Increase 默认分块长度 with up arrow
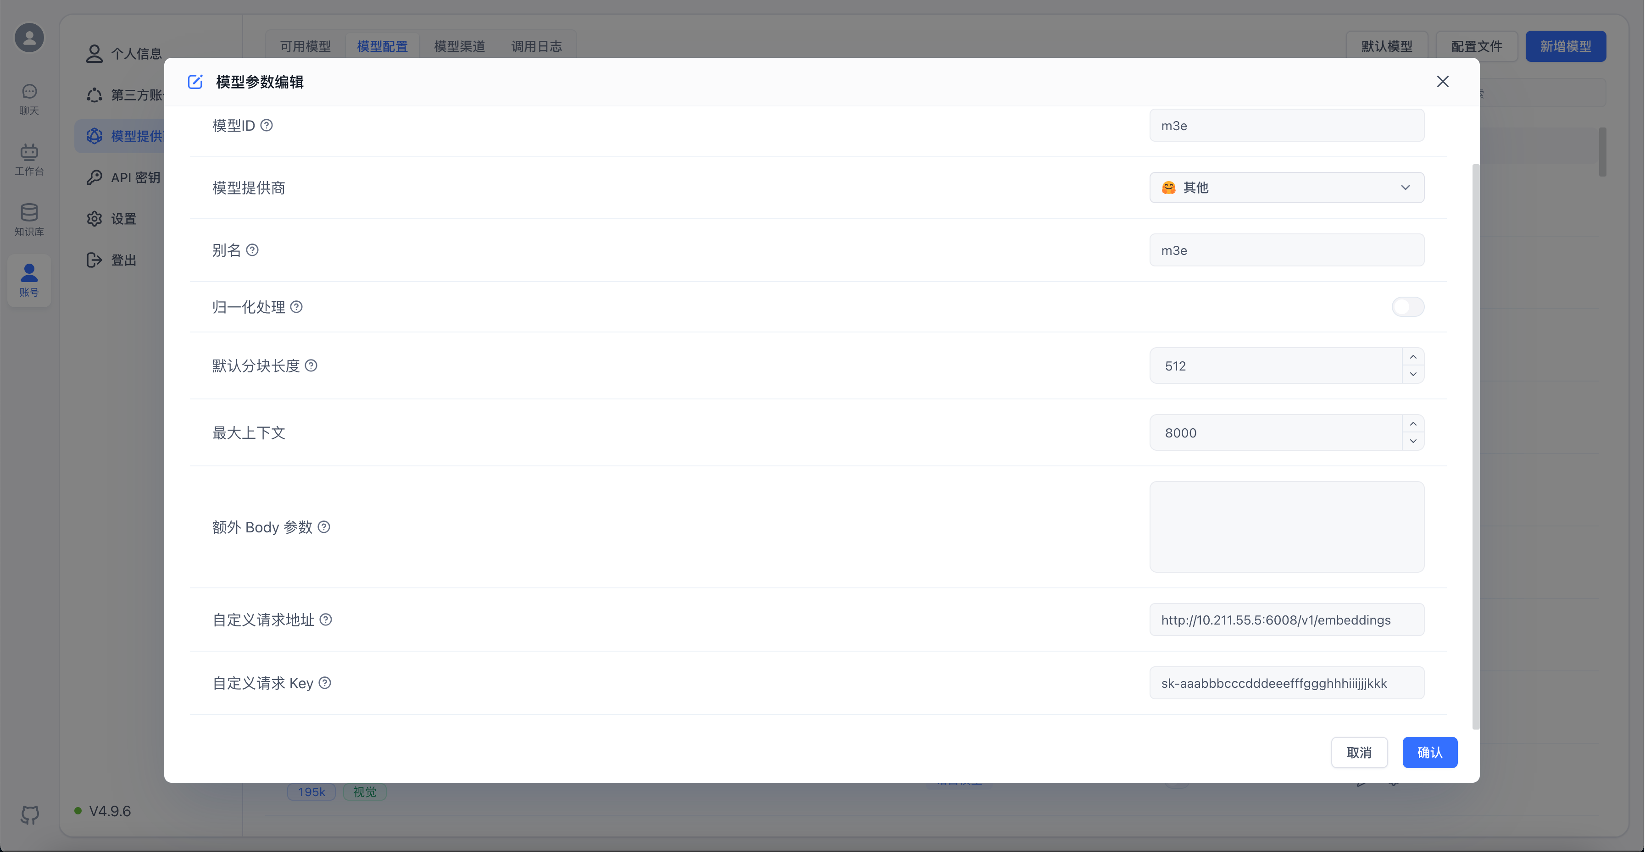The width and height of the screenshot is (1645, 852). point(1413,357)
